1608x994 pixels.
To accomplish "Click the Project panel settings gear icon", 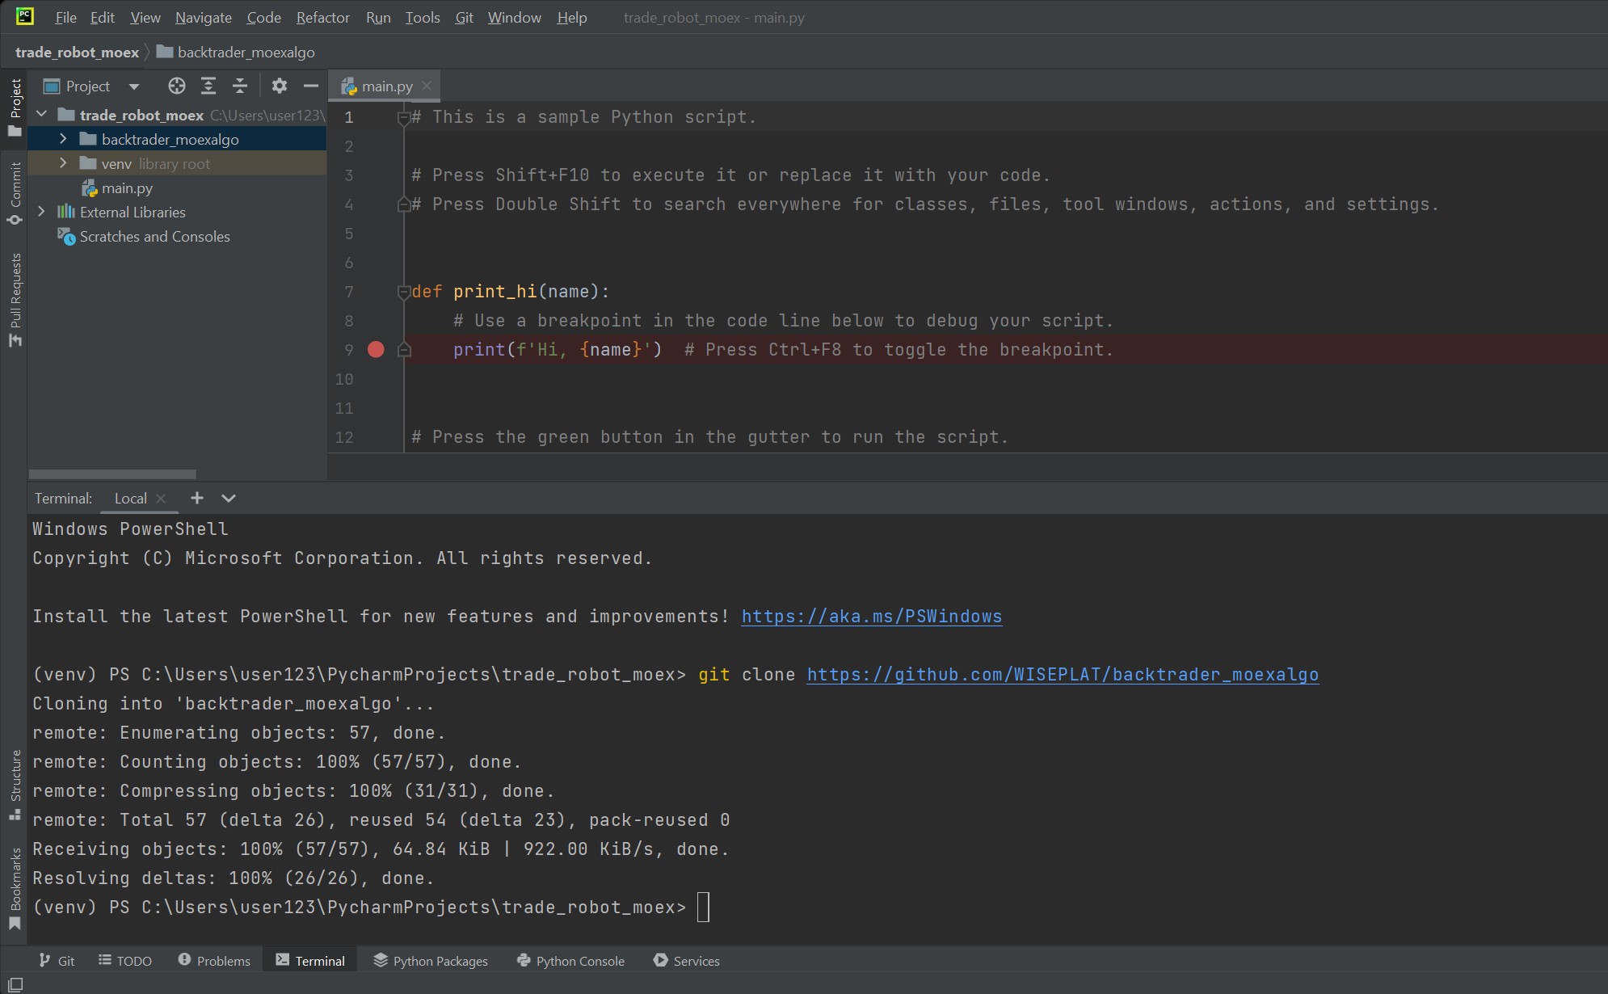I will pos(277,87).
